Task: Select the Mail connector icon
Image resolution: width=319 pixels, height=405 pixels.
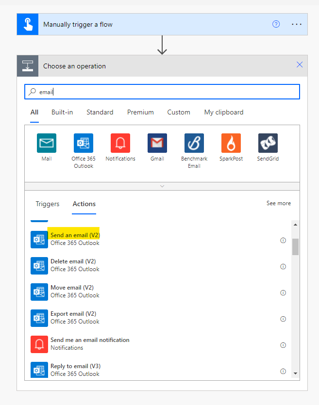Action: pos(47,143)
